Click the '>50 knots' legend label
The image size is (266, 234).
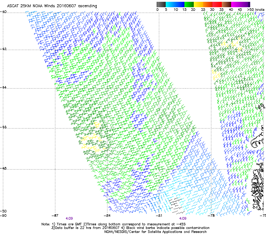point(256,10)
